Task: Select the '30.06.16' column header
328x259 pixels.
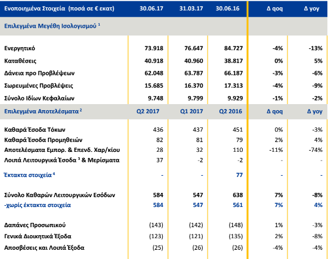Action: click(228, 9)
